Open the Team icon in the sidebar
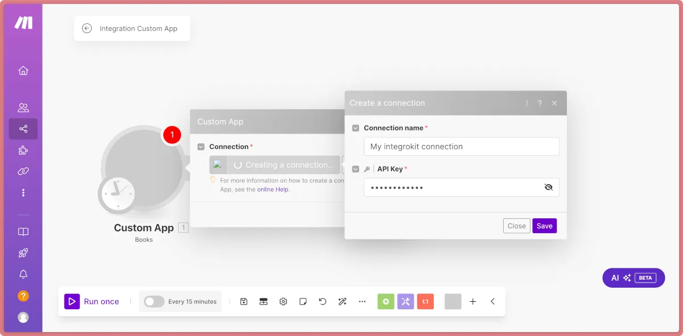Image resolution: width=683 pixels, height=336 pixels. (x=23, y=107)
